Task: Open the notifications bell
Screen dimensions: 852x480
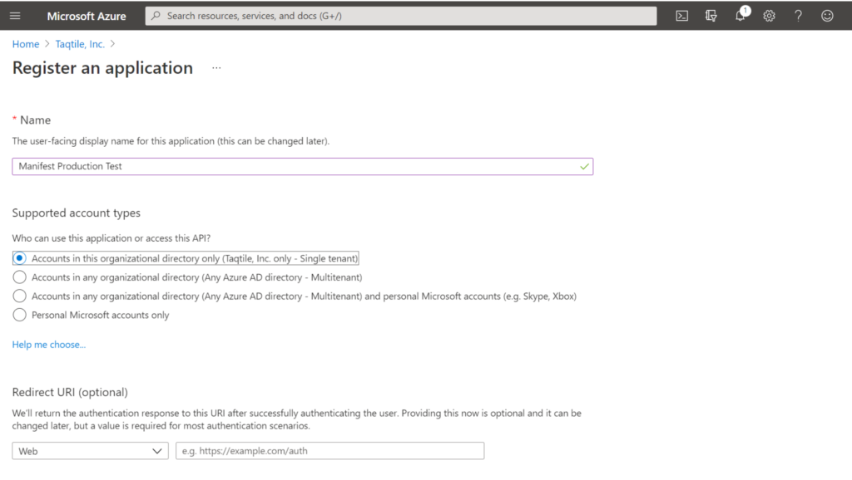Action: click(x=740, y=16)
